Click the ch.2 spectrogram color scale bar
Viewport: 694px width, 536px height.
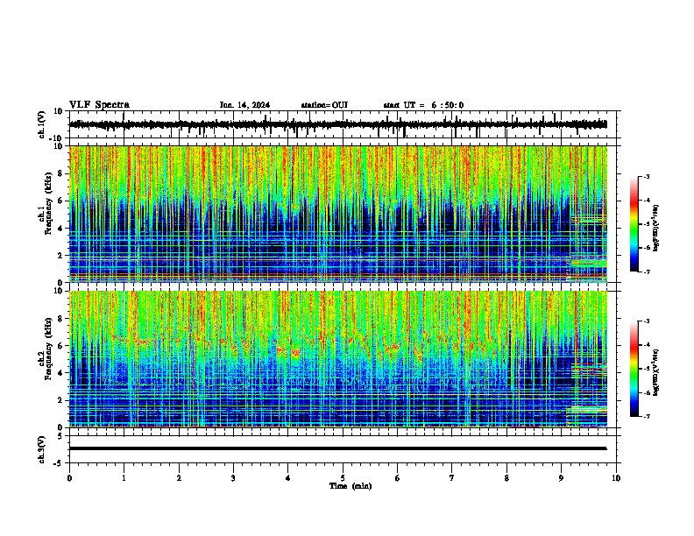coord(634,369)
